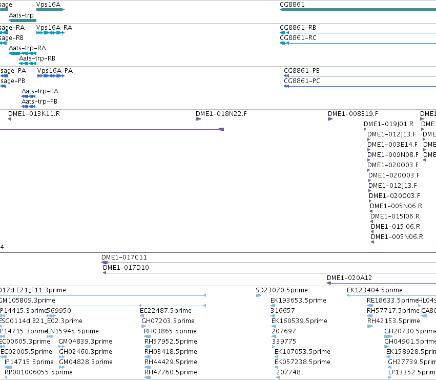Viewport: 436px width, 380px height.
Task: Select the sage-PA protein feature
Action: coord(13,71)
